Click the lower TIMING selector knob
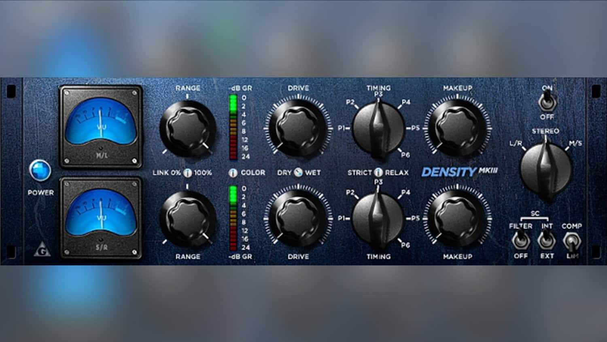This screenshot has width=607, height=342. (x=378, y=218)
